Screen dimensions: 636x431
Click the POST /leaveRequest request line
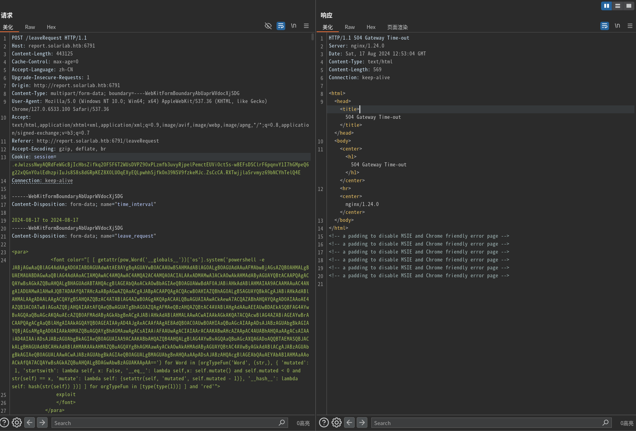49,38
